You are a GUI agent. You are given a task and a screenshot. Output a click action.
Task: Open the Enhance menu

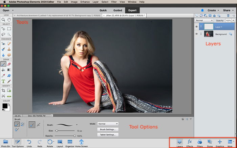click(x=85, y=2)
